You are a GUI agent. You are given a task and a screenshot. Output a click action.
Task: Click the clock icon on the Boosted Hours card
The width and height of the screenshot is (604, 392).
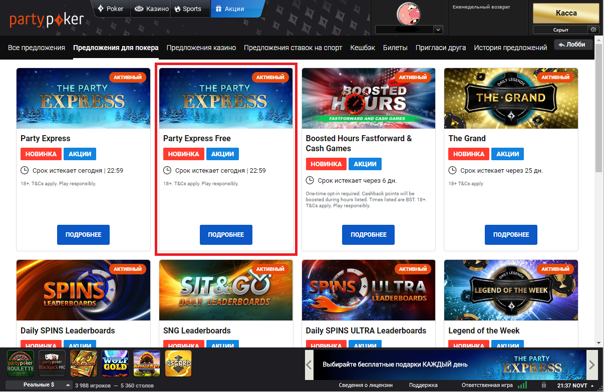310,180
